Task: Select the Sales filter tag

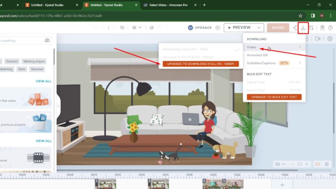Action: [x=22, y=69]
